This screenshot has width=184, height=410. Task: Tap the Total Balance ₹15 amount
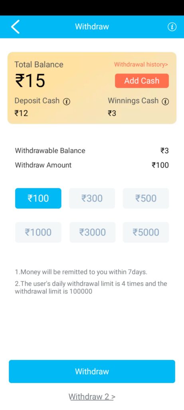(30, 80)
